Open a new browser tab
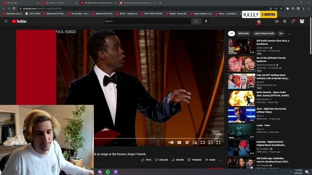Image resolution: width=312 pixels, height=175 pixels. click(161, 3)
